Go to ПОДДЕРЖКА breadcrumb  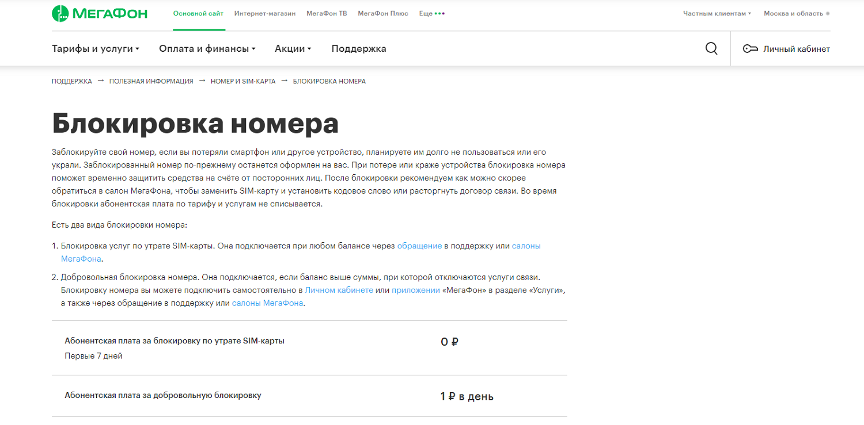[71, 81]
